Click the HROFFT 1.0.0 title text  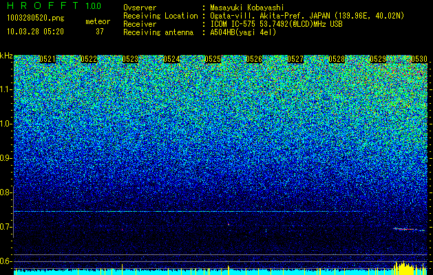click(x=54, y=5)
